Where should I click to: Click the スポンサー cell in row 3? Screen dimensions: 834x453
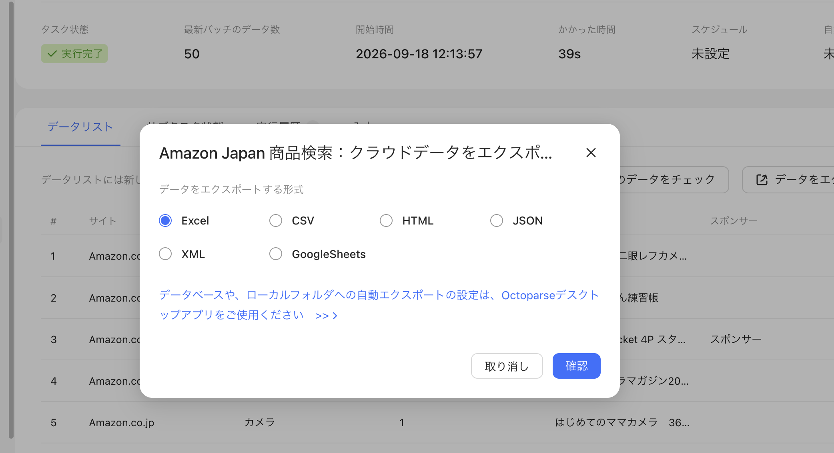click(736, 339)
